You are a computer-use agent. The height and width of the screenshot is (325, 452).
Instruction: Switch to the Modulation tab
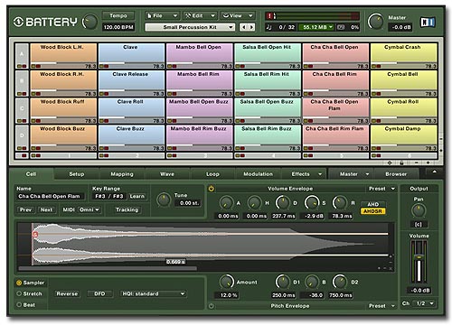258,174
